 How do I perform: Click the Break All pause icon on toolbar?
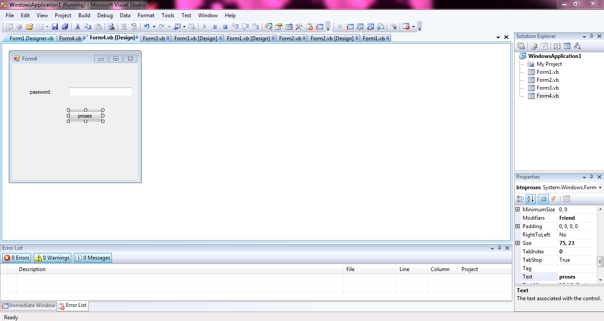click(214, 26)
